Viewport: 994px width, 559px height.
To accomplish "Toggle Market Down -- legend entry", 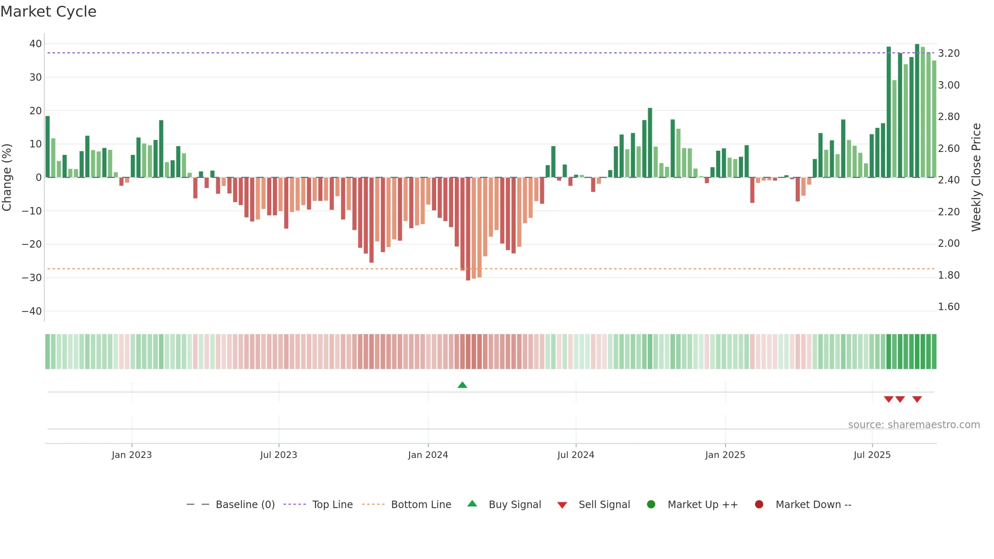I will pyautogui.click(x=803, y=504).
